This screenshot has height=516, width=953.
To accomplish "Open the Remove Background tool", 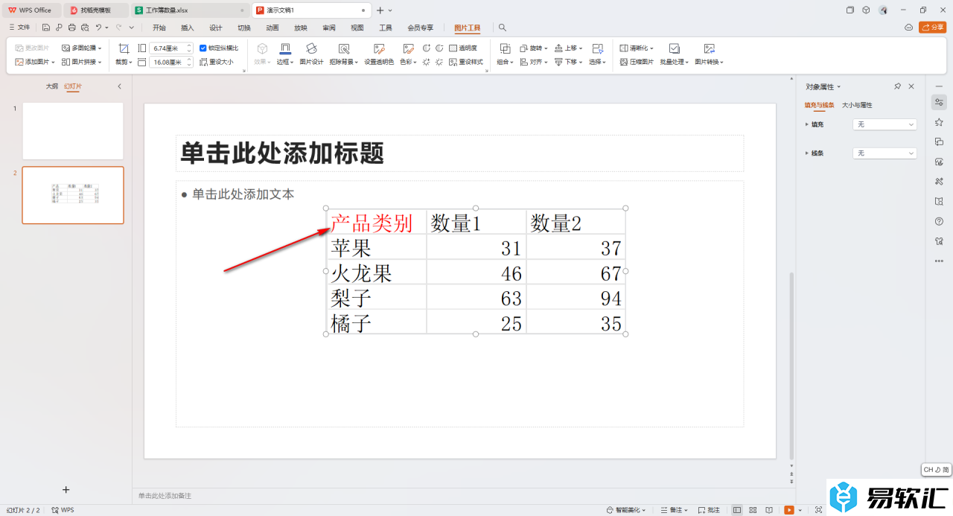I will coord(343,54).
